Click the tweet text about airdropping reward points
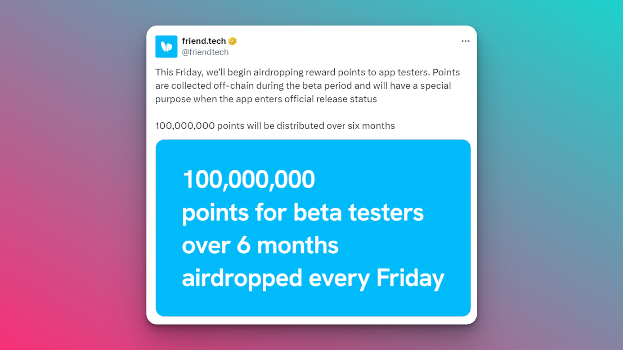The height and width of the screenshot is (350, 623). [x=307, y=85]
